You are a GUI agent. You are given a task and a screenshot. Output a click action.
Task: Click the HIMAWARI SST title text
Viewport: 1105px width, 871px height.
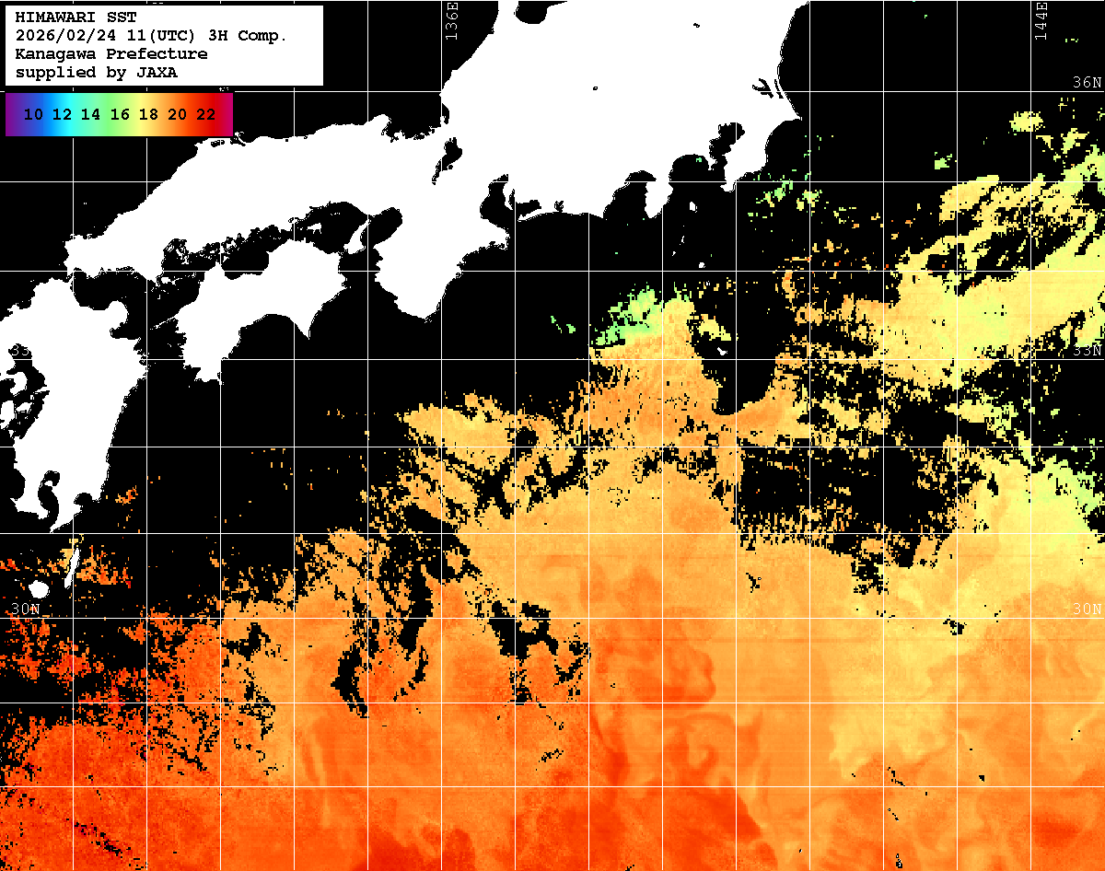(76, 17)
